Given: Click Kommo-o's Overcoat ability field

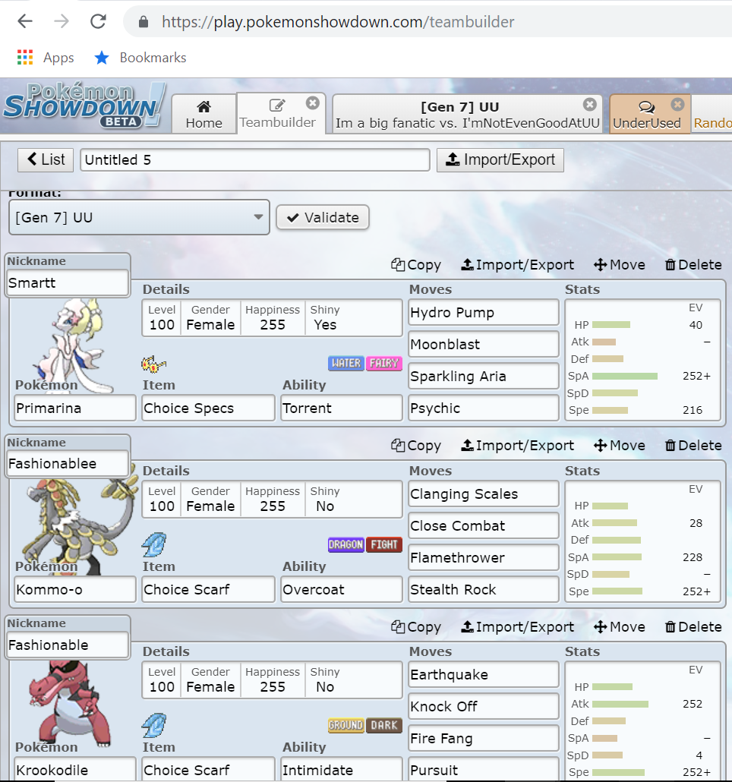Looking at the screenshot, I should [x=342, y=589].
